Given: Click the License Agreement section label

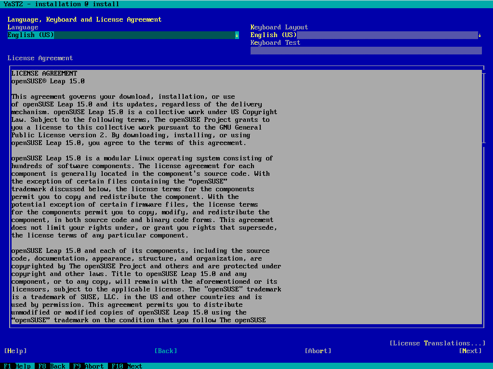Looking at the screenshot, I should 40,58.
